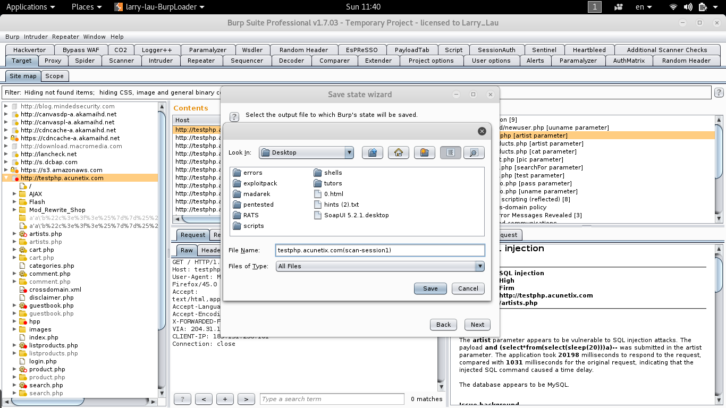Click Save in the file chooser
This screenshot has width=726, height=408.
point(430,288)
